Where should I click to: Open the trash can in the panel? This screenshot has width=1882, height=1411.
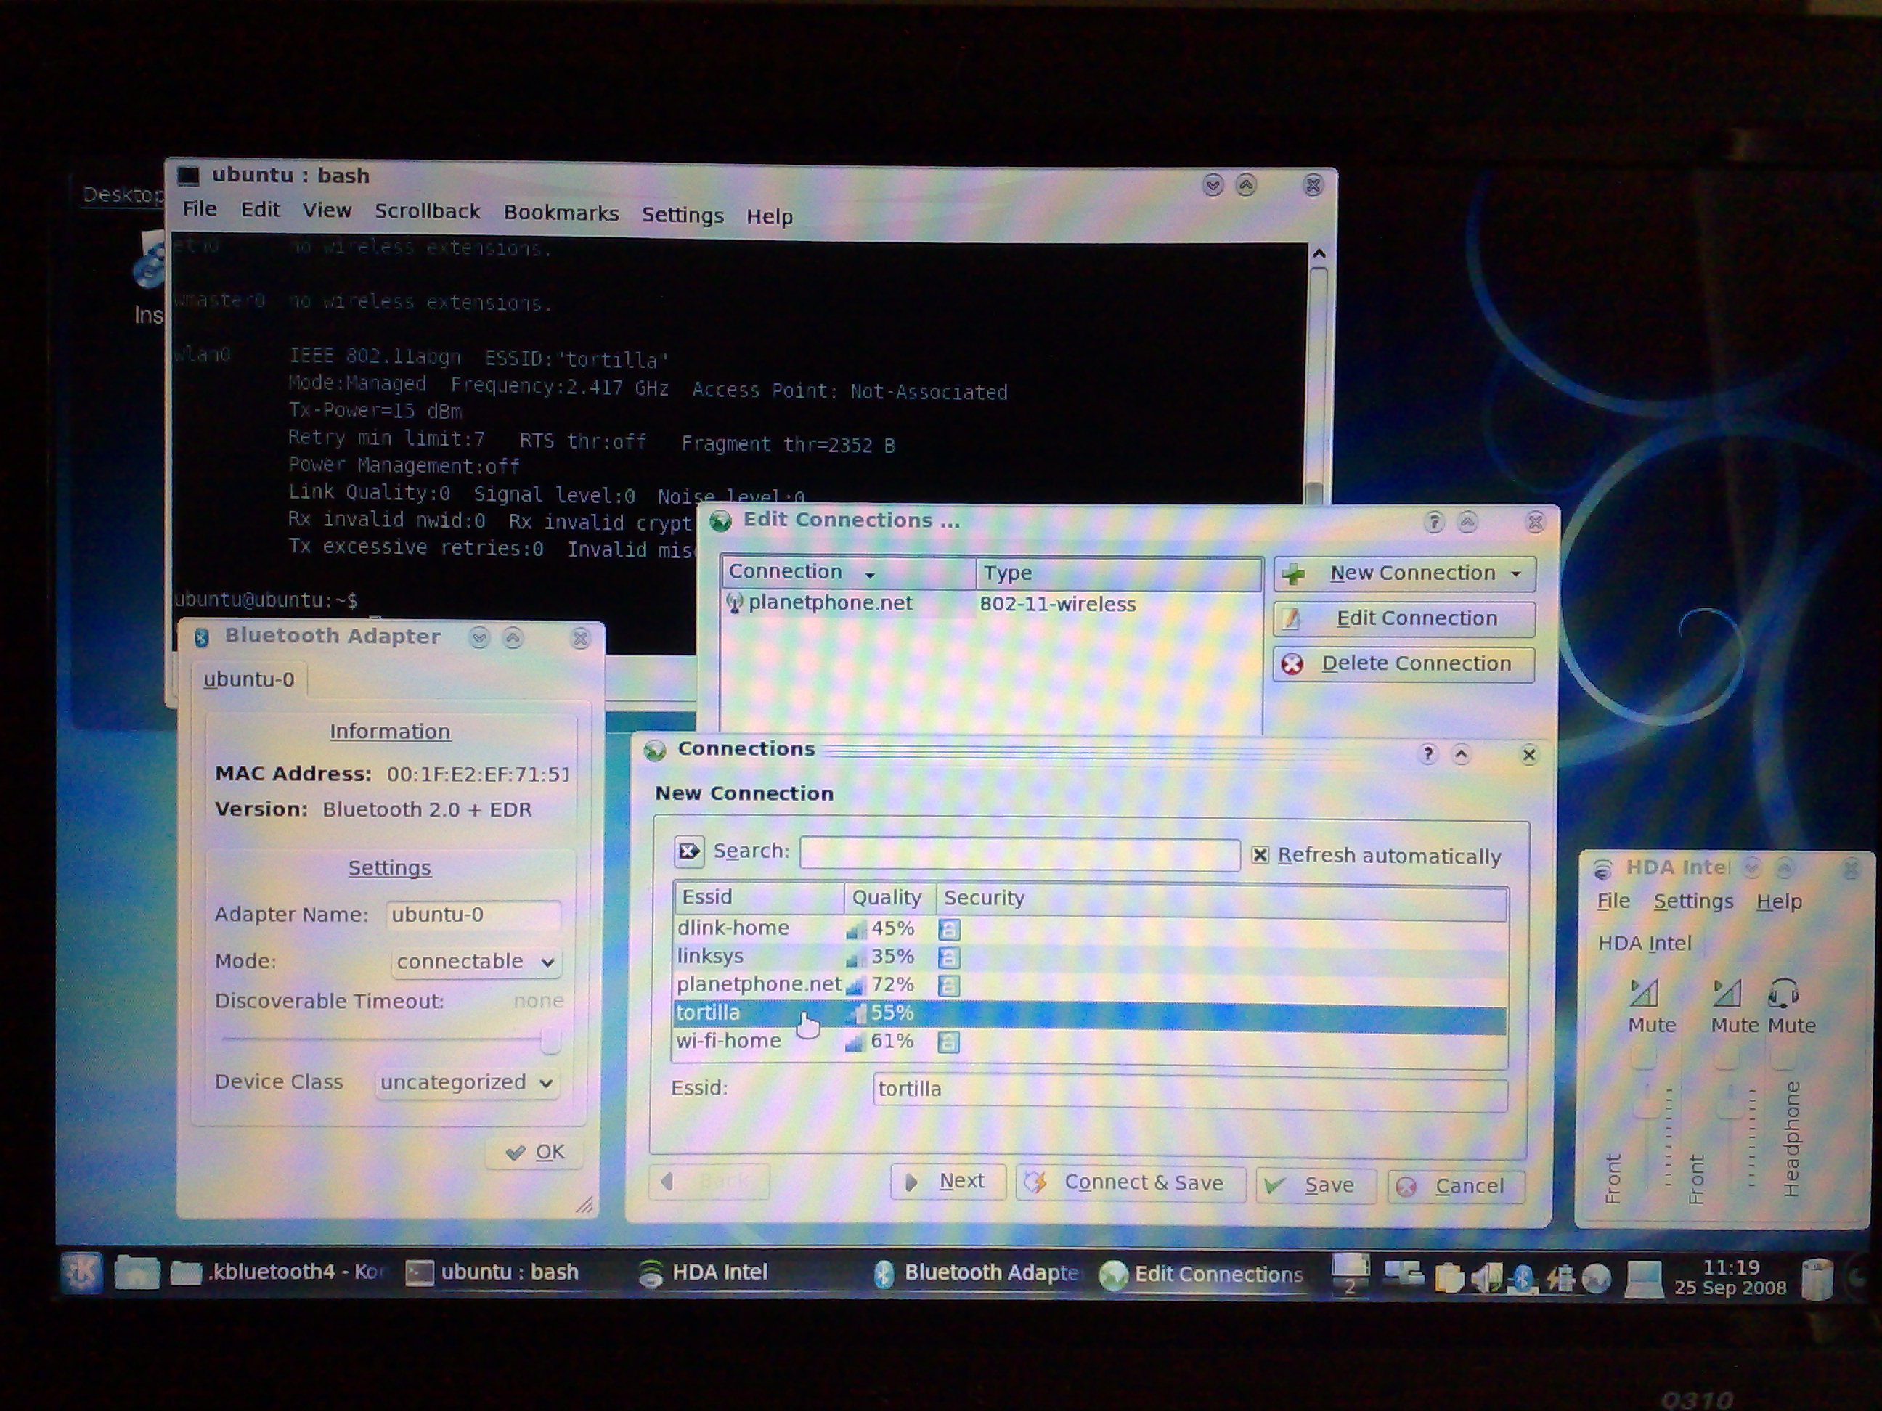coord(1817,1278)
